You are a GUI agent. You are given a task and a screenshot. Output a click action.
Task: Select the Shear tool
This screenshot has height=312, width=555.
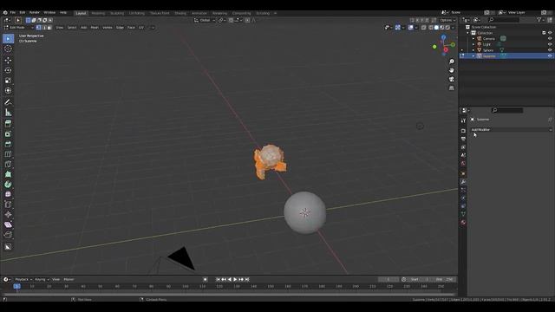click(8, 224)
